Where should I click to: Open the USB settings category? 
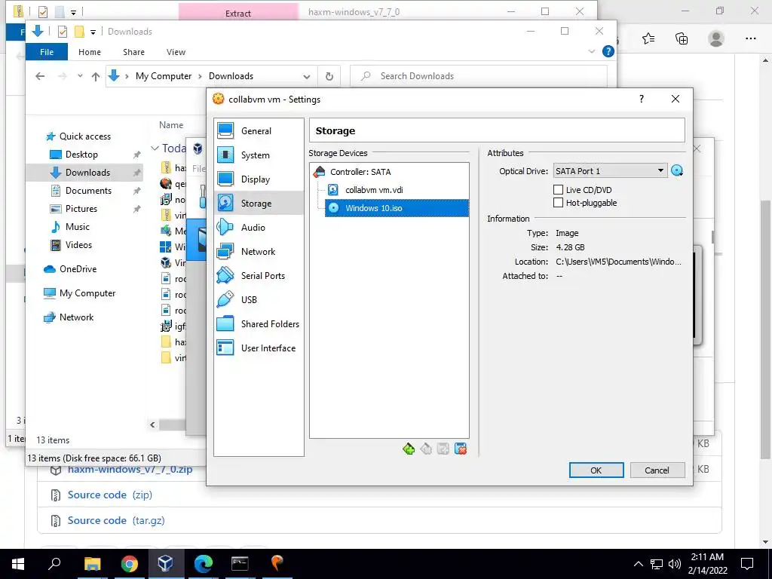259,300
